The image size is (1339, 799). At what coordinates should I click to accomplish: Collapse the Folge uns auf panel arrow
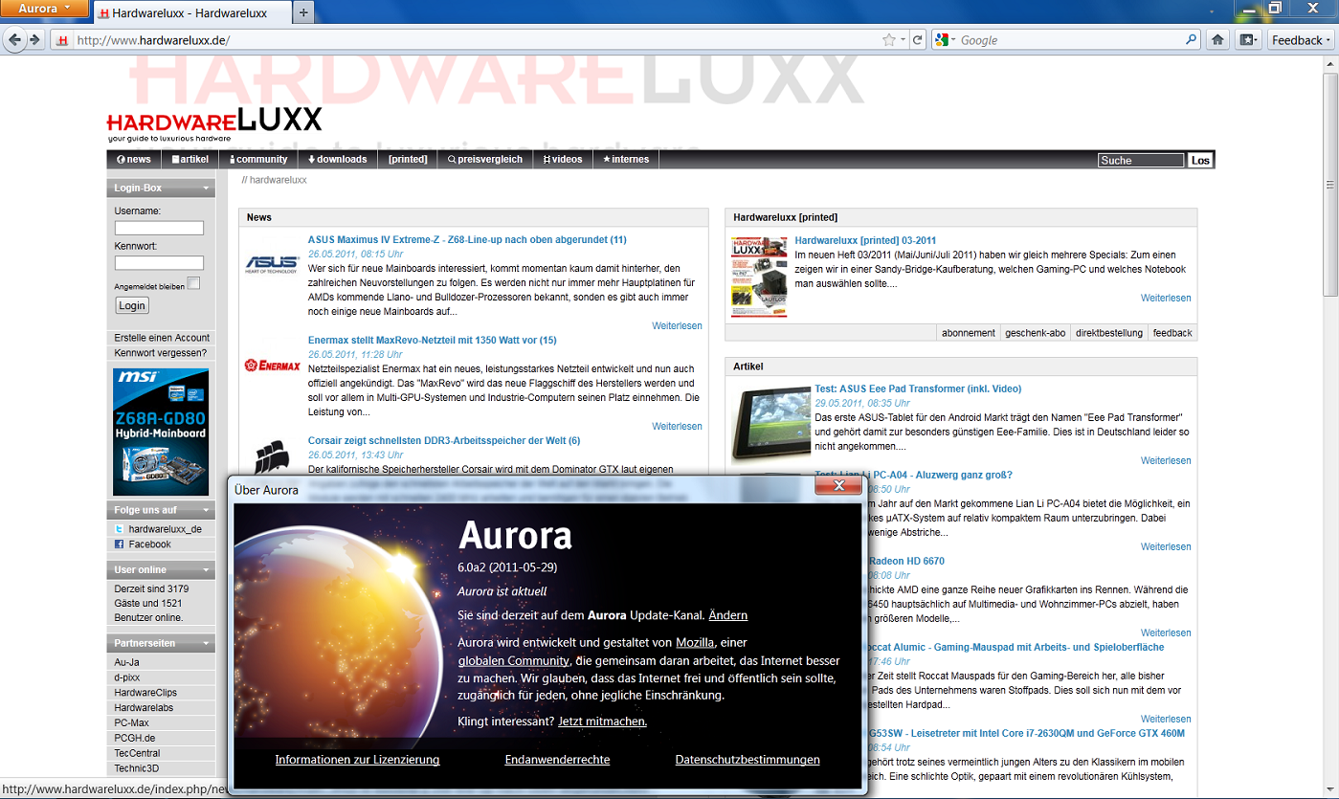click(x=206, y=510)
